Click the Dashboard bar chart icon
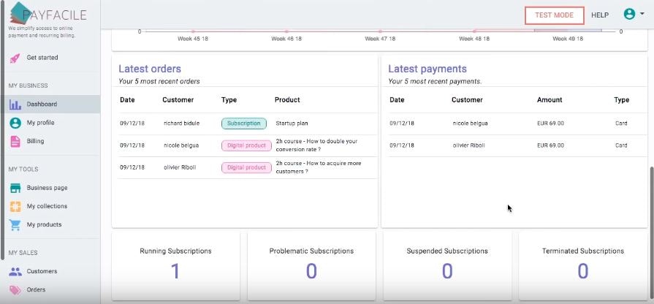This screenshot has width=654, height=304. click(15, 104)
